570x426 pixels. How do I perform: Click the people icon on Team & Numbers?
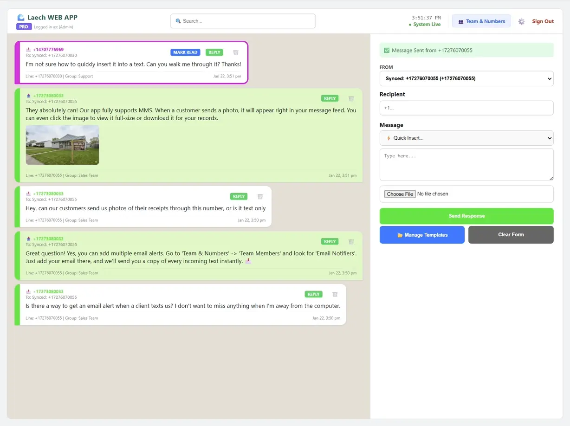point(461,21)
